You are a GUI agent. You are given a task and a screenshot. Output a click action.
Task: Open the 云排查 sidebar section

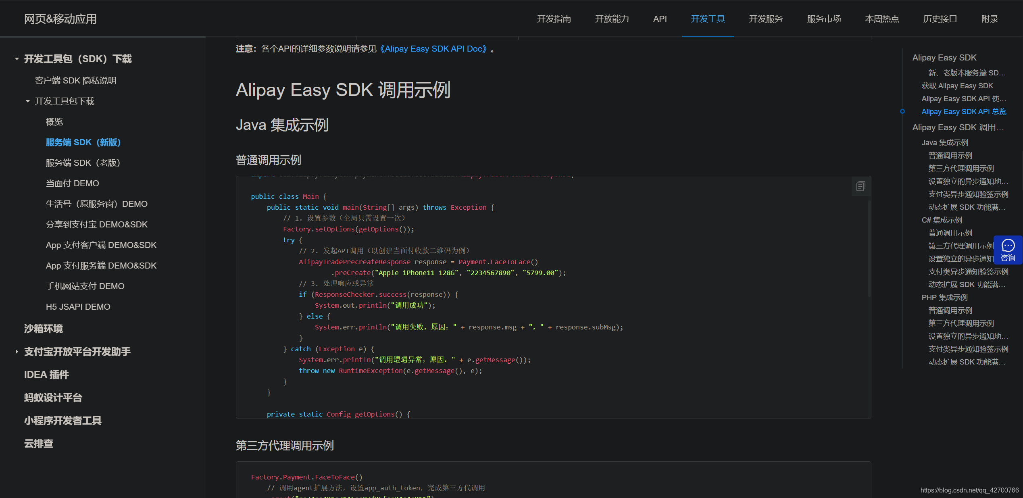point(38,444)
